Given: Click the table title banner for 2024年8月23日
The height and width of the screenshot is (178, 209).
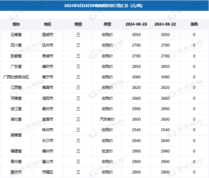Looking at the screenshot, I should (104, 6).
